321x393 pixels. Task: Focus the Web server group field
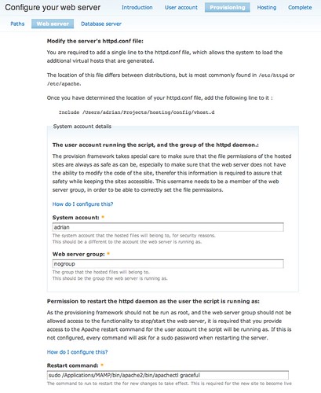(x=168, y=264)
